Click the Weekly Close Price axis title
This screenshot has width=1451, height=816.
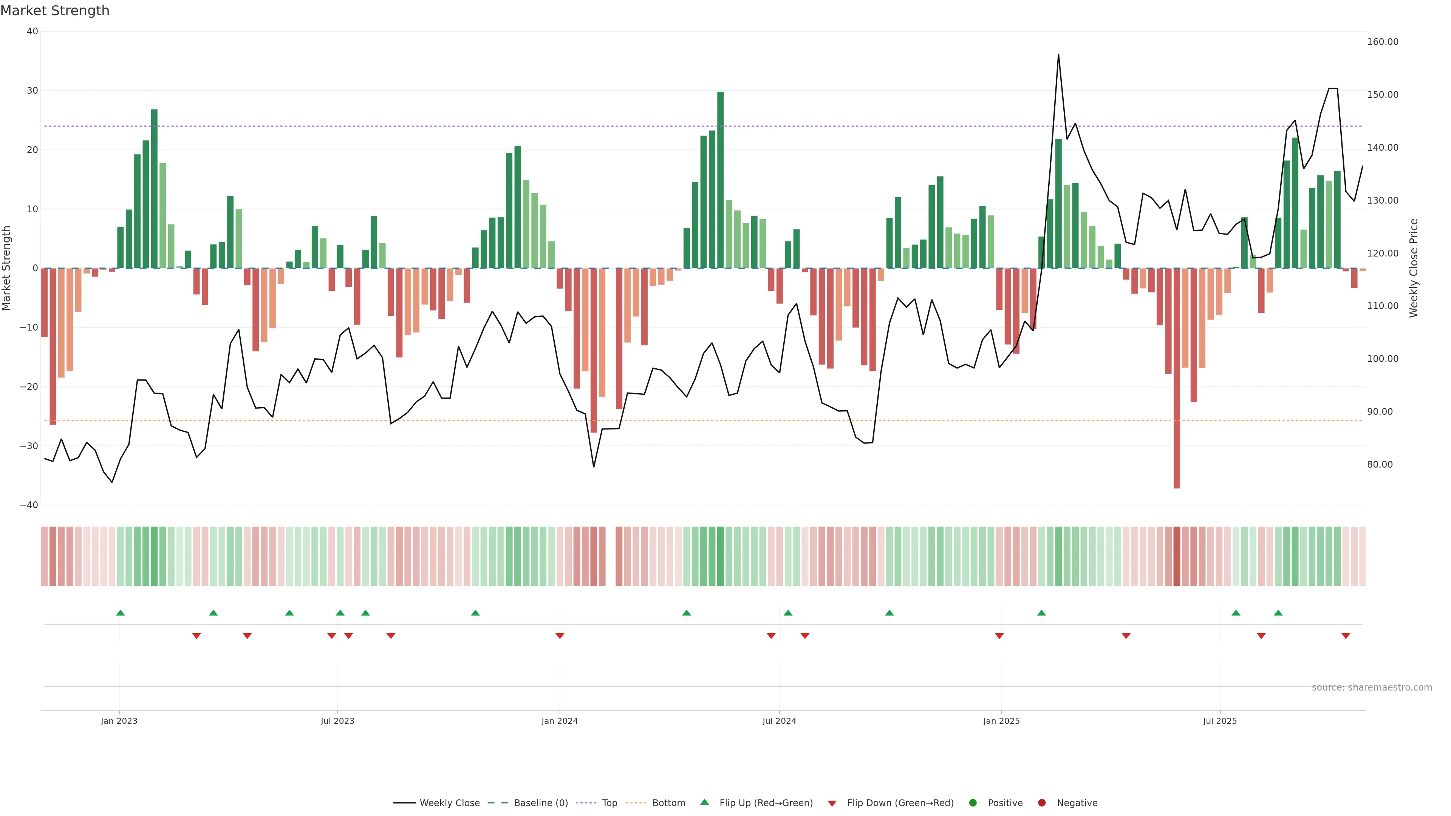[x=1414, y=268]
